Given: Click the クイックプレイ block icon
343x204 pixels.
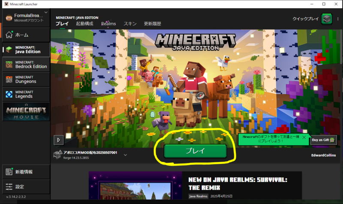Looking at the screenshot, I should (327, 19).
